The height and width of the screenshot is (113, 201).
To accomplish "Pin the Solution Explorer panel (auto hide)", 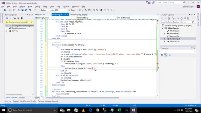I will click(192, 15).
